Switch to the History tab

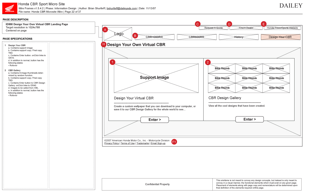(x=239, y=37)
